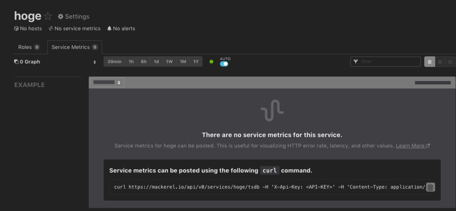Click the gear icon beside Settings
456x211 pixels.
(x=61, y=17)
